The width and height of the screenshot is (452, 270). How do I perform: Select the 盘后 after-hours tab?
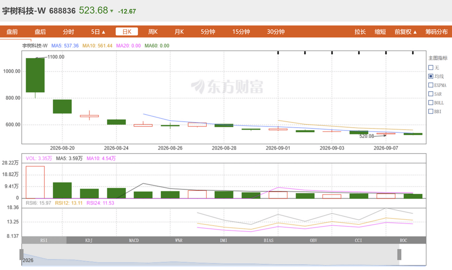[40, 32]
